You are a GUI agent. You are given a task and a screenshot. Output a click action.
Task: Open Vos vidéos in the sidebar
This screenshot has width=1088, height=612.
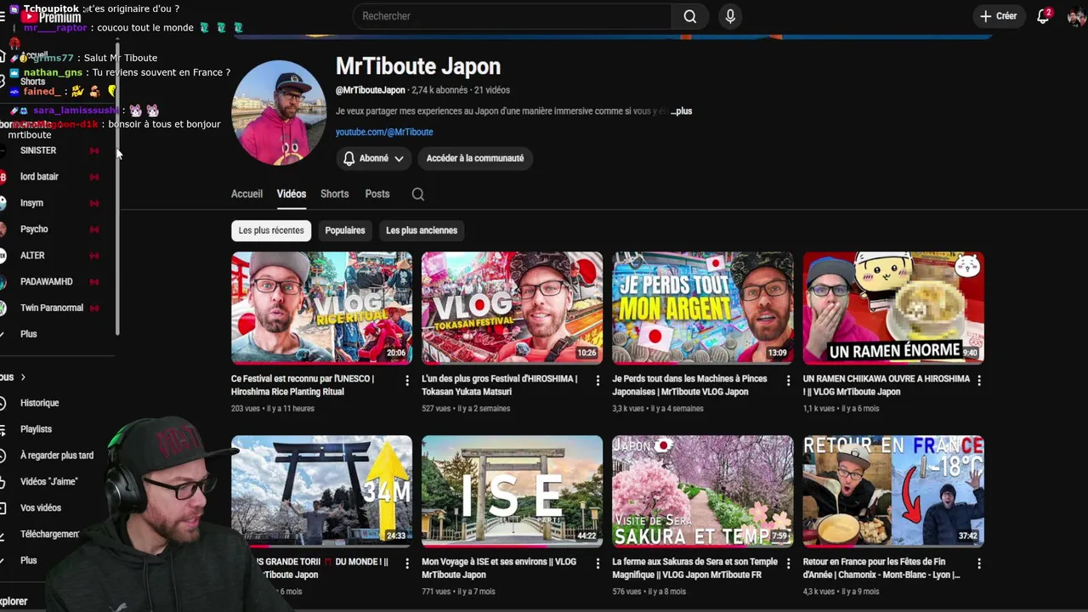(x=41, y=508)
